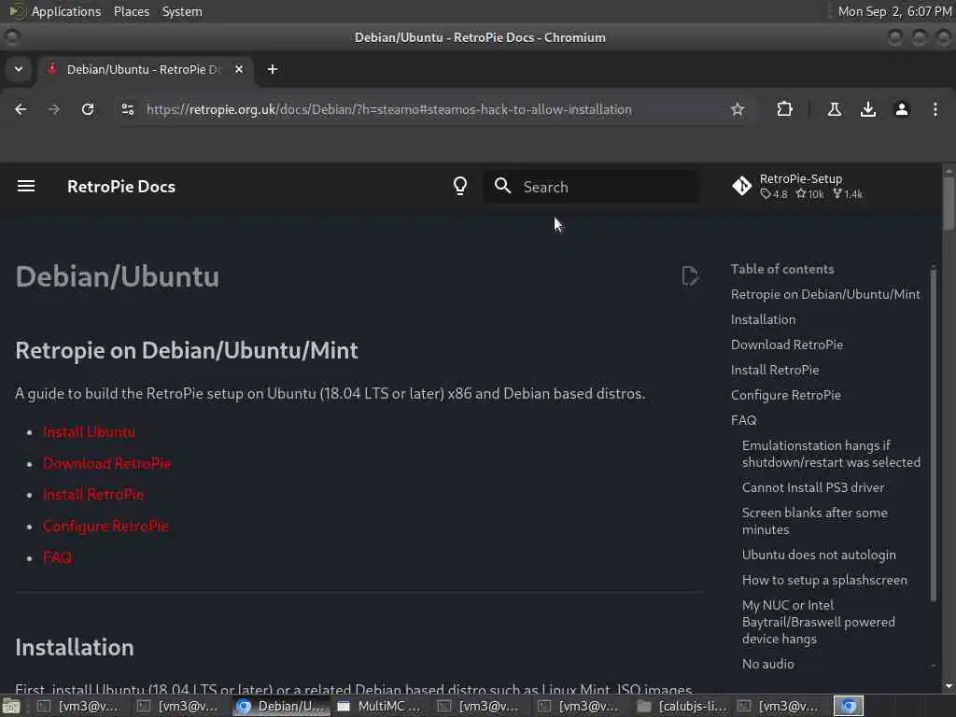This screenshot has width=956, height=717.
Task: Click the RetroPie Docs header title
Action: [x=121, y=186]
